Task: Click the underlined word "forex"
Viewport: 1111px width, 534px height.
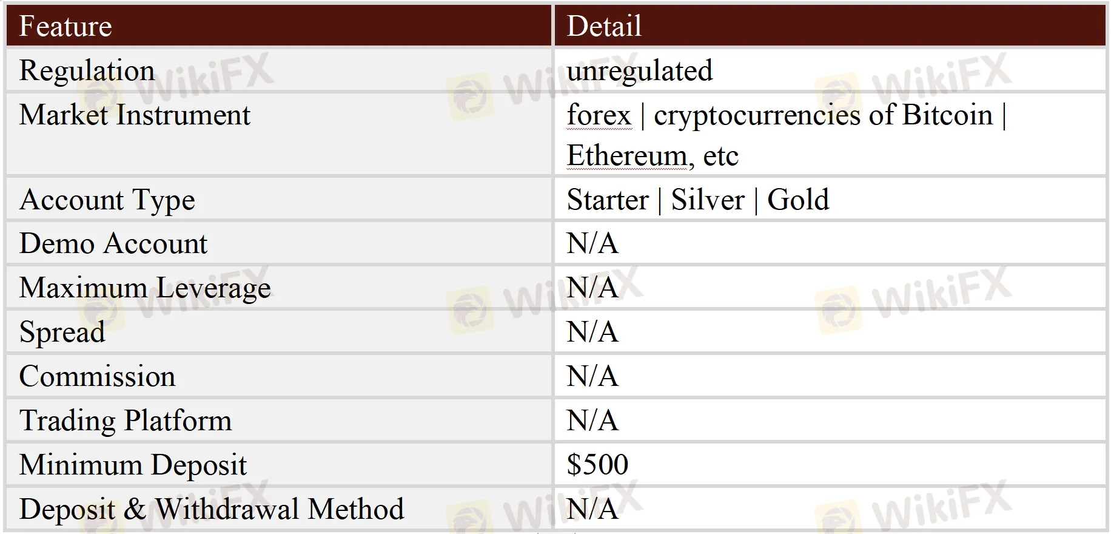Action: coord(599,115)
